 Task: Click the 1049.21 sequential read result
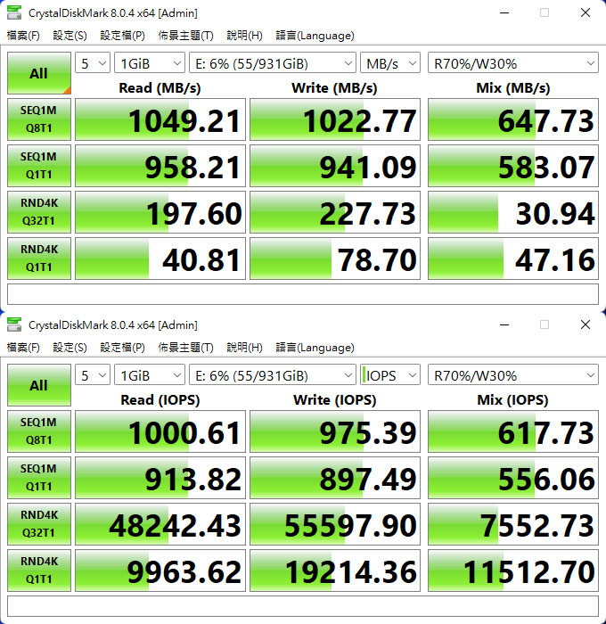[x=160, y=119]
